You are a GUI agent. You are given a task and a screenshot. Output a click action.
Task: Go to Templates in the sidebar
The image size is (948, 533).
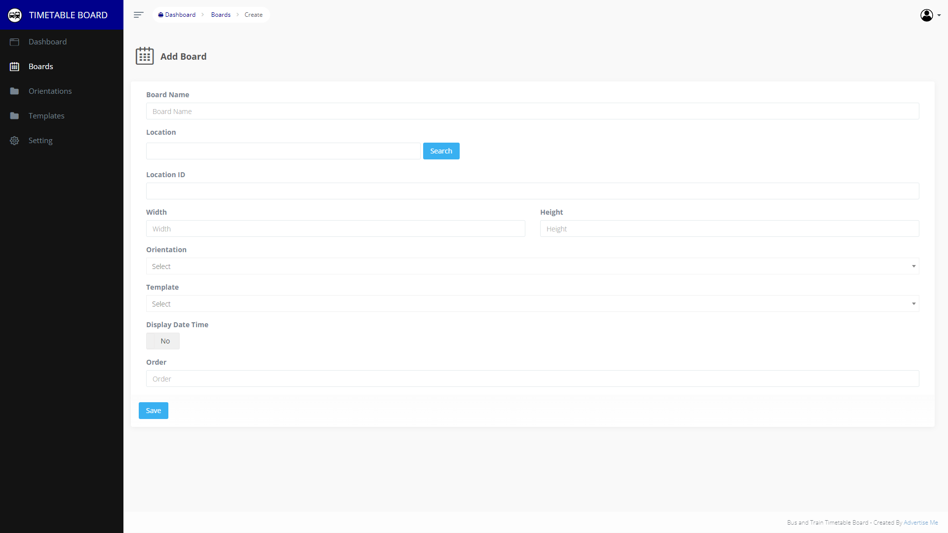(x=46, y=116)
